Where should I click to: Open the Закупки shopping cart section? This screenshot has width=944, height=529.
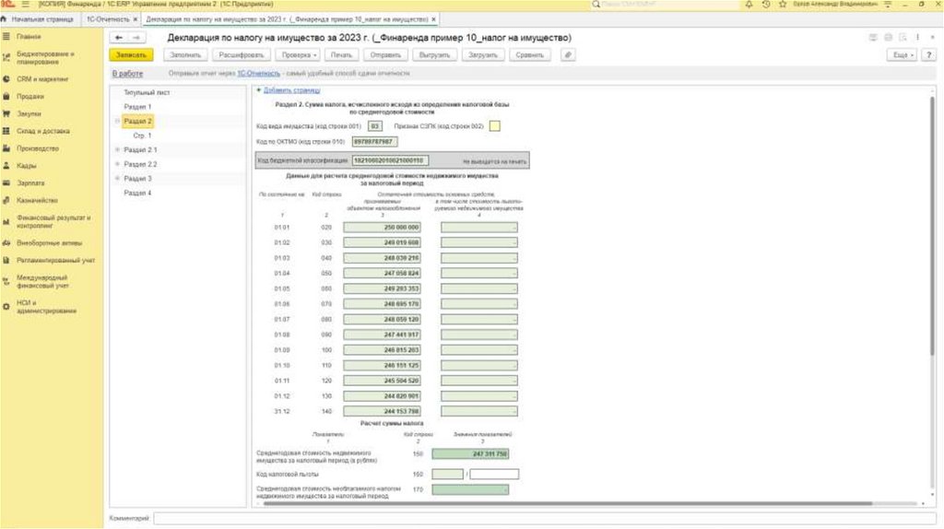29,113
